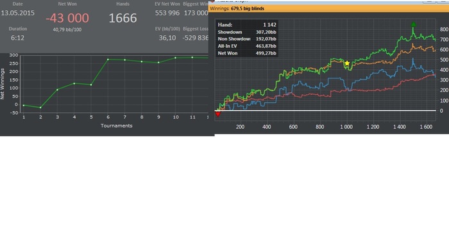The width and height of the screenshot is (449, 237).
Task: Click the Net Winnings vertical axis title
Action: tap(3, 84)
